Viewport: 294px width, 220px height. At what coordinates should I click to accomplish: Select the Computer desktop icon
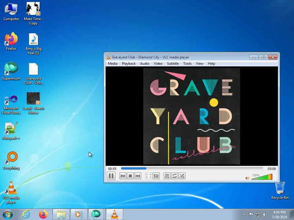[11, 12]
